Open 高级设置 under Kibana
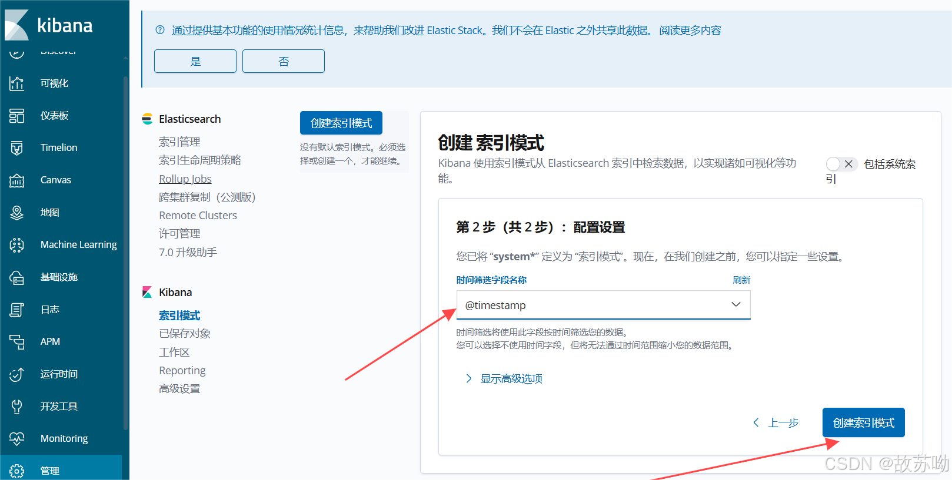Image resolution: width=952 pixels, height=480 pixels. [179, 389]
